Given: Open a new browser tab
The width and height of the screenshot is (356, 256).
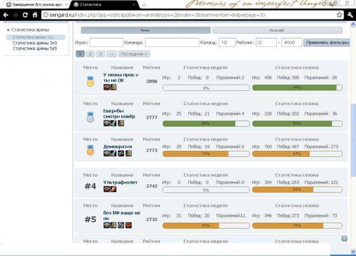Looking at the screenshot, I should pyautogui.click(x=144, y=4).
